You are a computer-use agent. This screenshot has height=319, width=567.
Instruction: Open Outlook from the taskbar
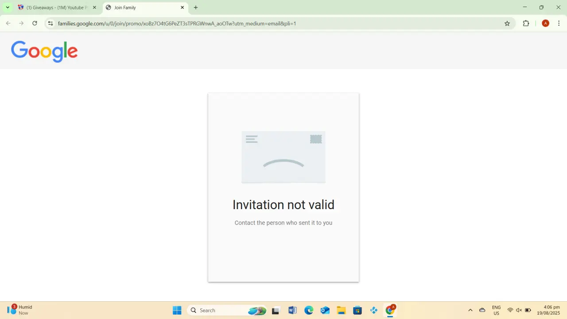click(325, 310)
